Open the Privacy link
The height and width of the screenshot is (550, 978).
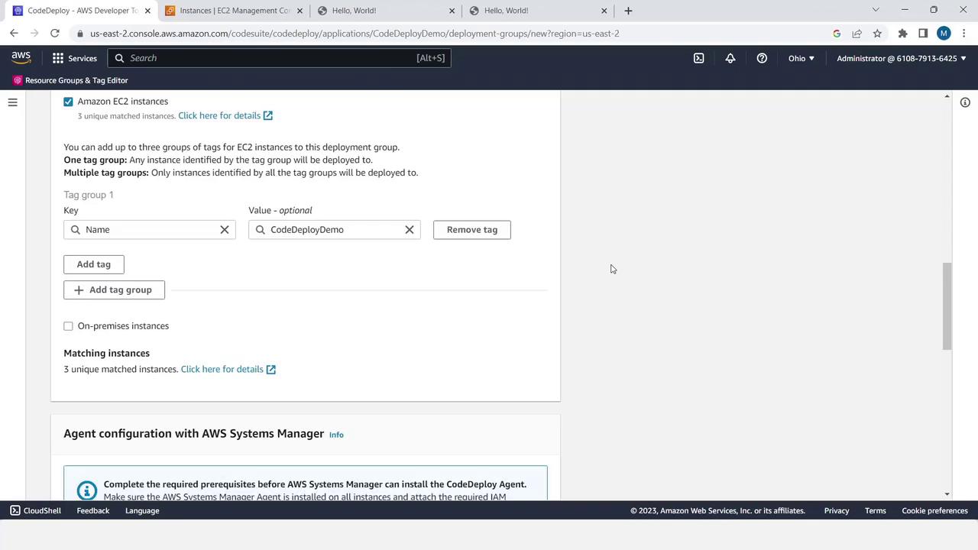837,511
